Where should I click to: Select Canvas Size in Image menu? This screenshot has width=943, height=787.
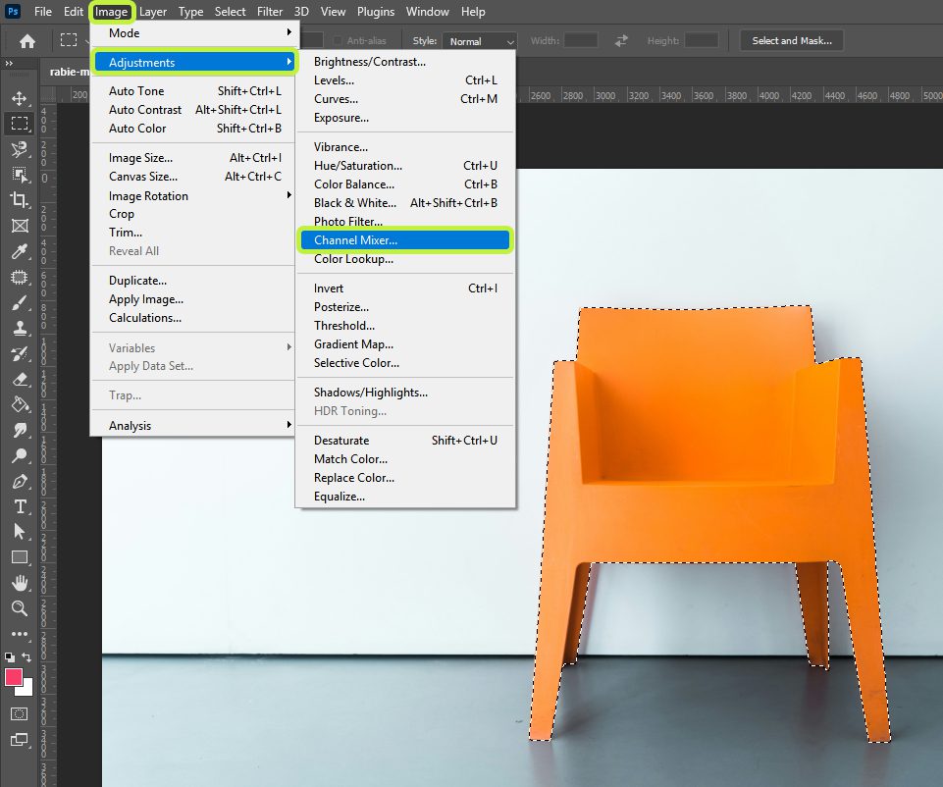(x=192, y=177)
